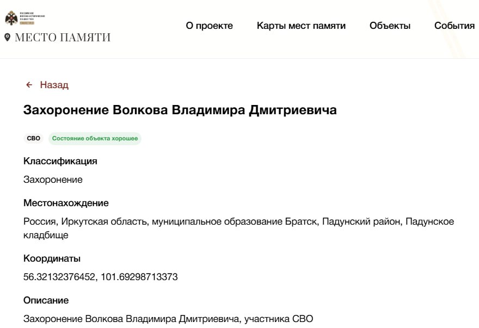This screenshot has width=479, height=328.
Task: Select the СВО tag
Action: pos(34,139)
